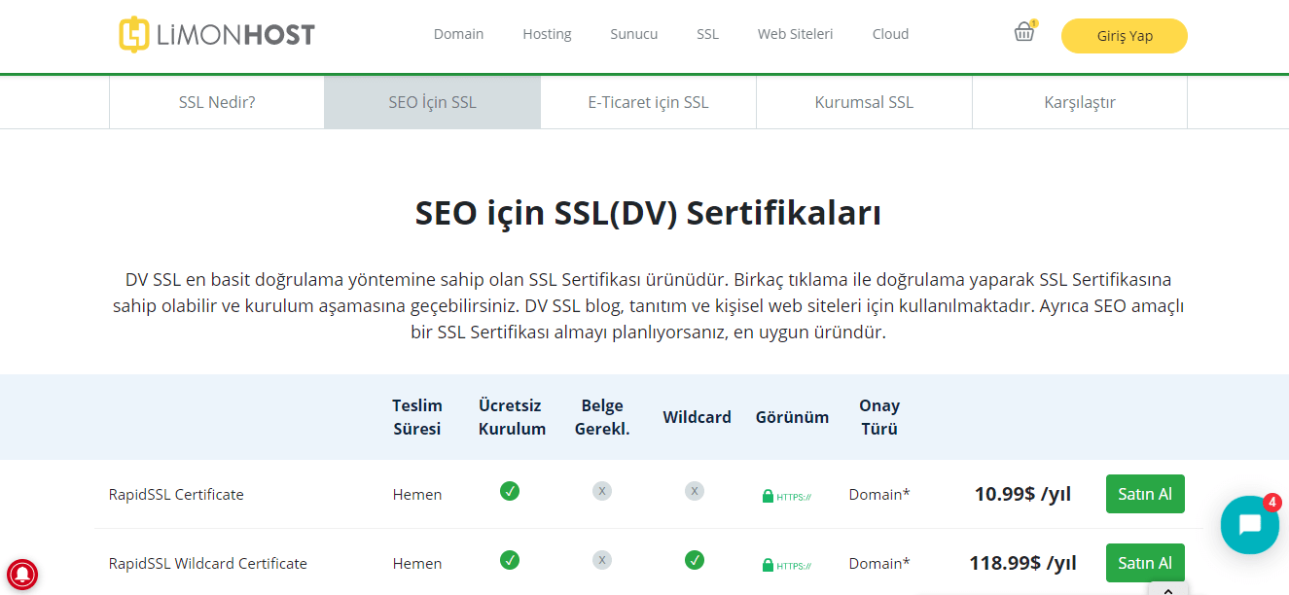Click Hemen in the RapidSSL Wildcard row
Screen dimensions: 1289x595
click(x=417, y=564)
